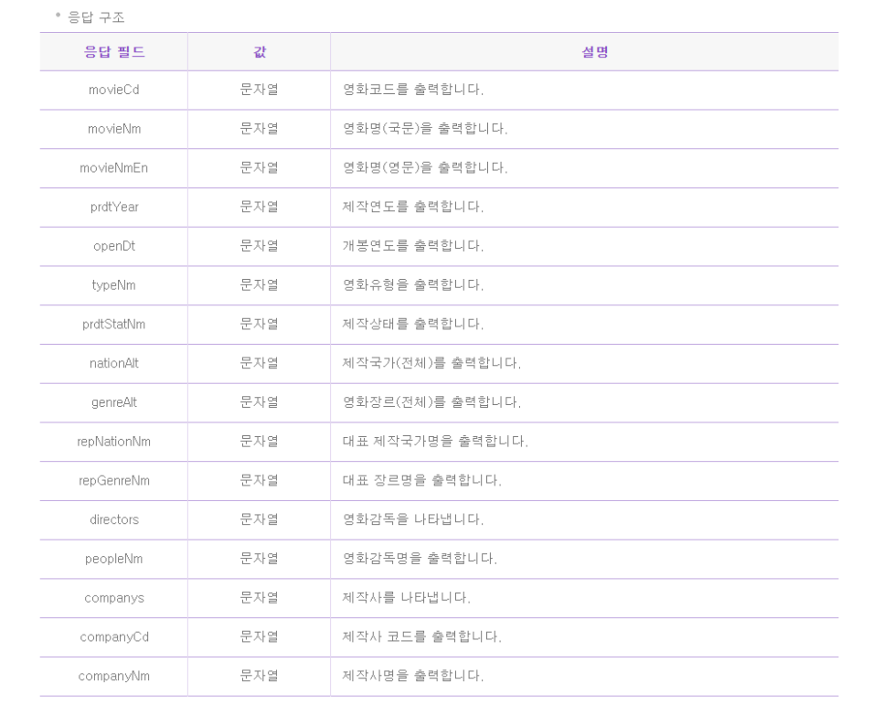The width and height of the screenshot is (883, 716).
Task: Select description '영화명(영문)을 출력합니다.'
Action: pyautogui.click(x=425, y=168)
